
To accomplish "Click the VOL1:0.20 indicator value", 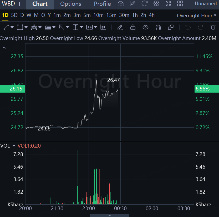I will (29, 146).
